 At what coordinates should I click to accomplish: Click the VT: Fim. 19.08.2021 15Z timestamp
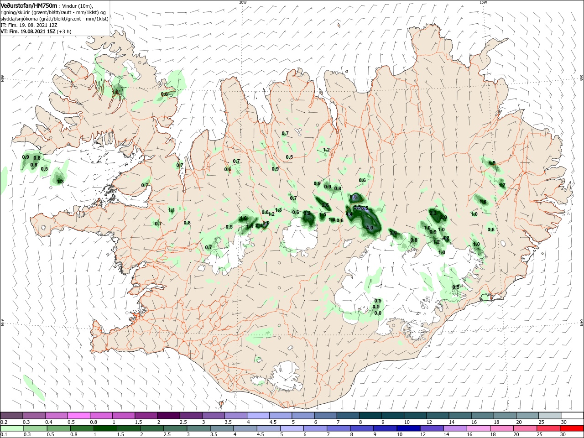point(28,32)
